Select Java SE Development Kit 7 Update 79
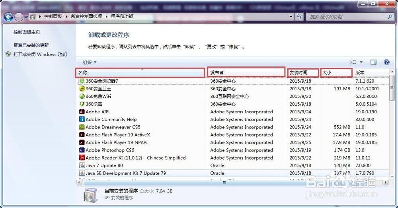The image size is (398, 208). click(126, 173)
